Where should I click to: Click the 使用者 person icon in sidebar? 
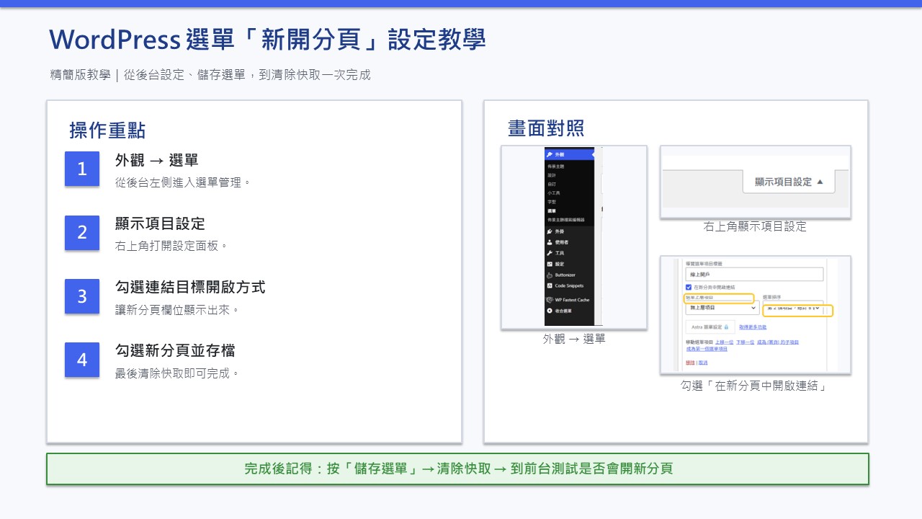tap(550, 242)
